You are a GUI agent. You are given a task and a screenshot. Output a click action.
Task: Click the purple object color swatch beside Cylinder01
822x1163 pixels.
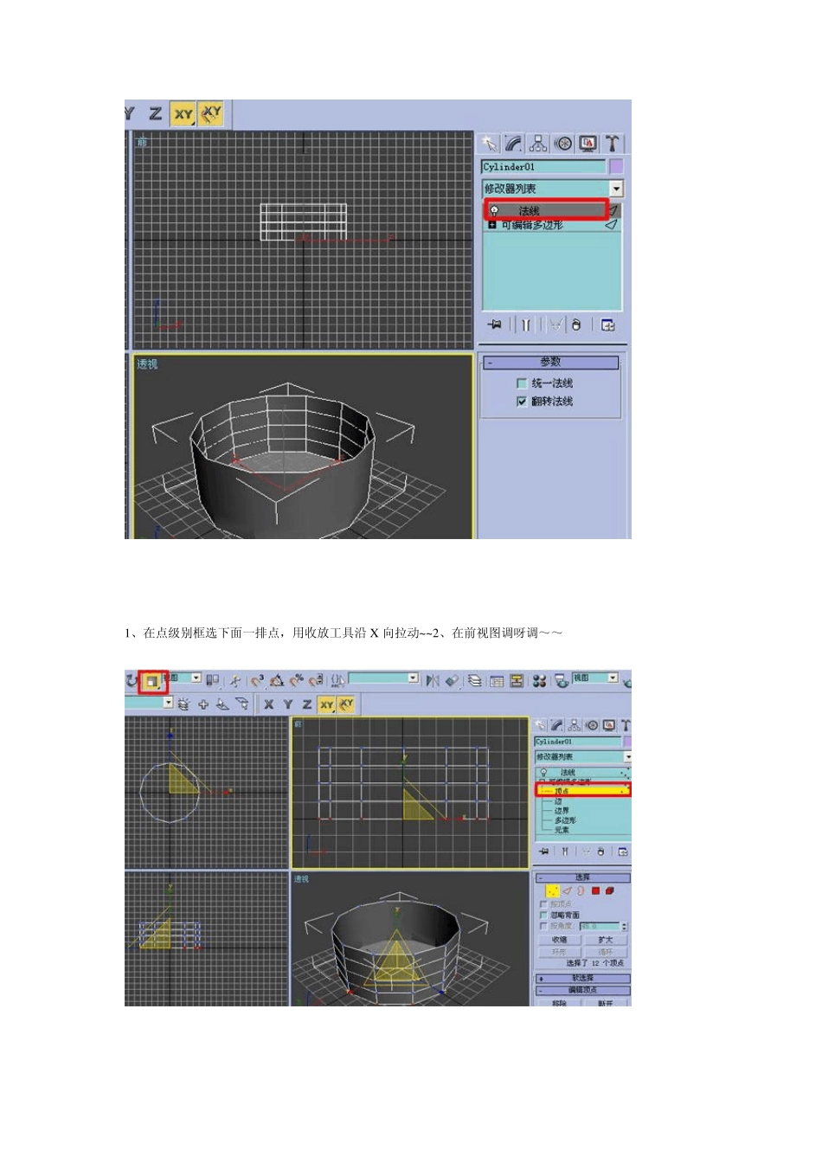coord(616,166)
